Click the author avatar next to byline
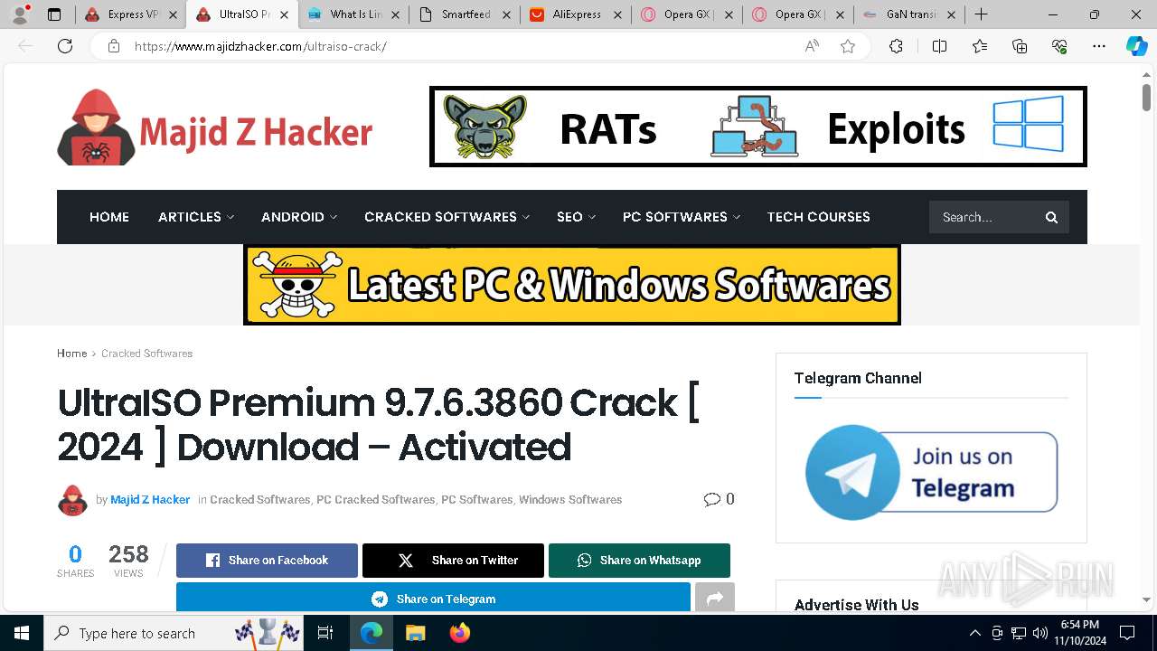 72,500
